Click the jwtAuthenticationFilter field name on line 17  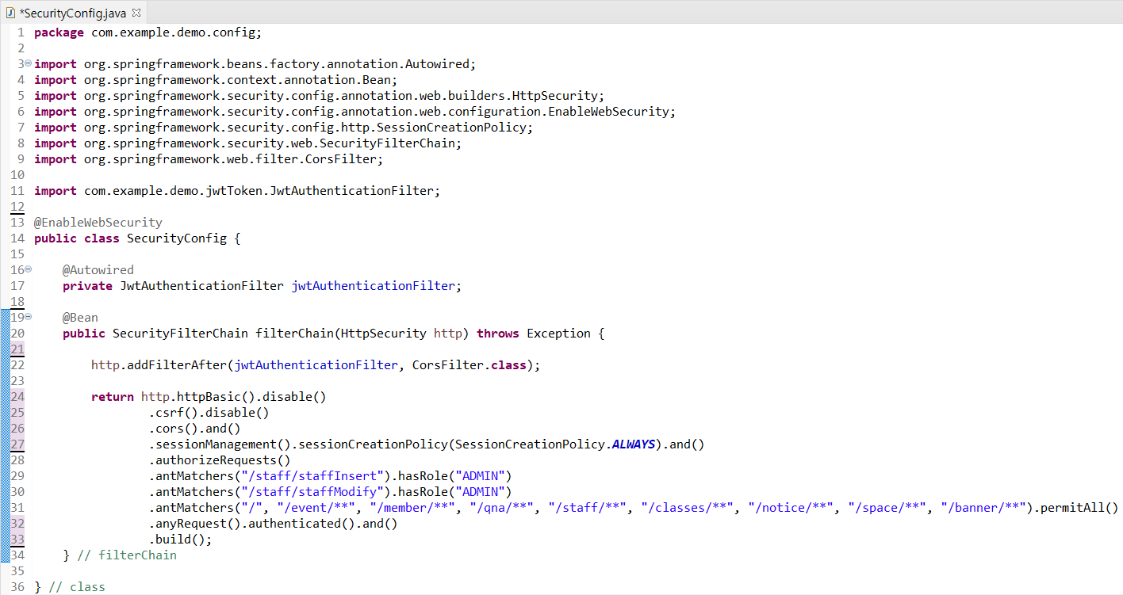tap(373, 286)
